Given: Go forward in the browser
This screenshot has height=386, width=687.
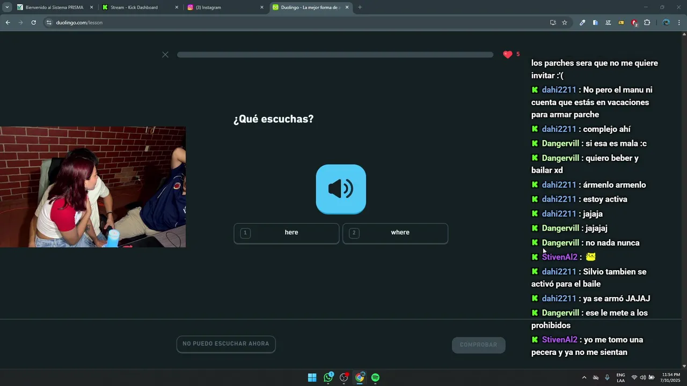Looking at the screenshot, I should pos(20,23).
